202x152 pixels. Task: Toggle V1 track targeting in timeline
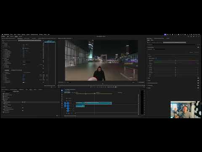point(68,103)
